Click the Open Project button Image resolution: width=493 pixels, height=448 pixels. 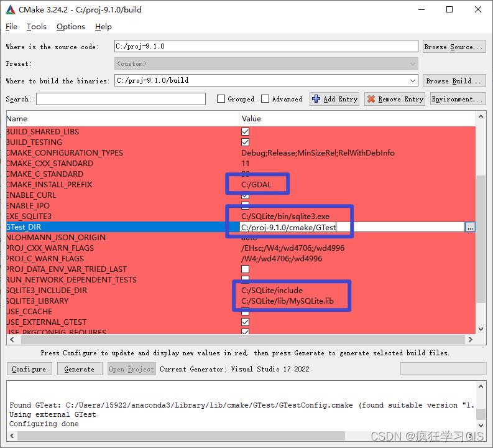pos(131,369)
